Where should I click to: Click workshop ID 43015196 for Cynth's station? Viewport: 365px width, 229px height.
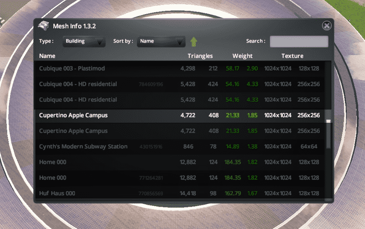pos(151,147)
